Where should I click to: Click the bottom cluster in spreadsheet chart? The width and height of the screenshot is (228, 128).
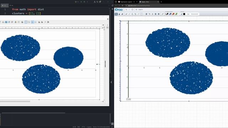click(x=41, y=79)
